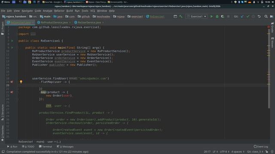
Task: Click the Build project hammer icon
Action: pyautogui.click(x=181, y=16)
